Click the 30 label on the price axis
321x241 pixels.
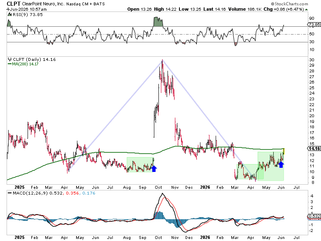tap(312, 60)
